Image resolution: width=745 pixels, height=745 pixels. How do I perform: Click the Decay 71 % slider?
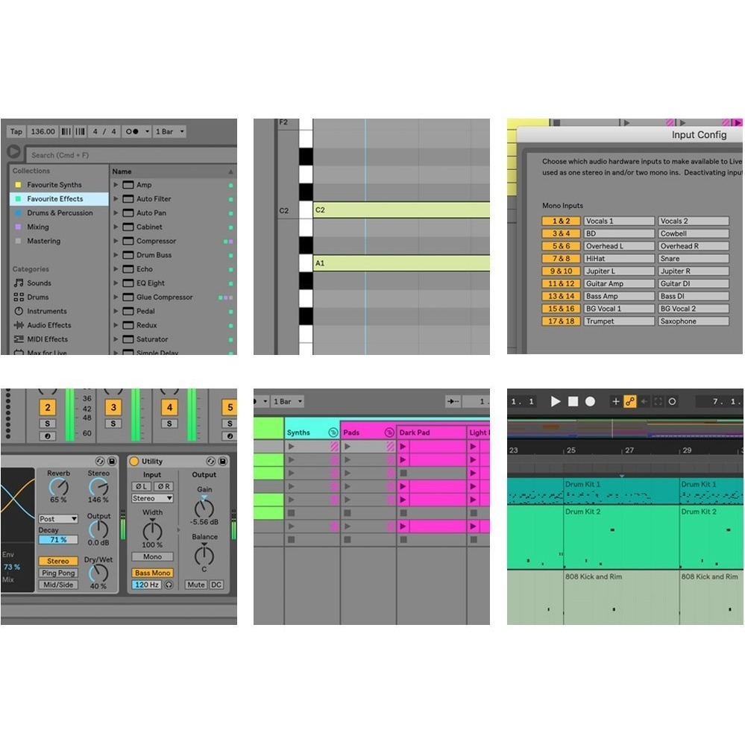58,540
